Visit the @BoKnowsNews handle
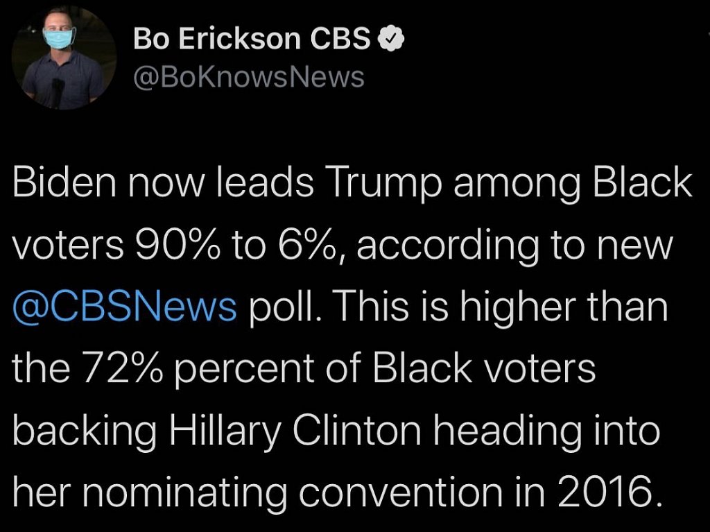Screen dimensions: 710x532 tap(248, 77)
